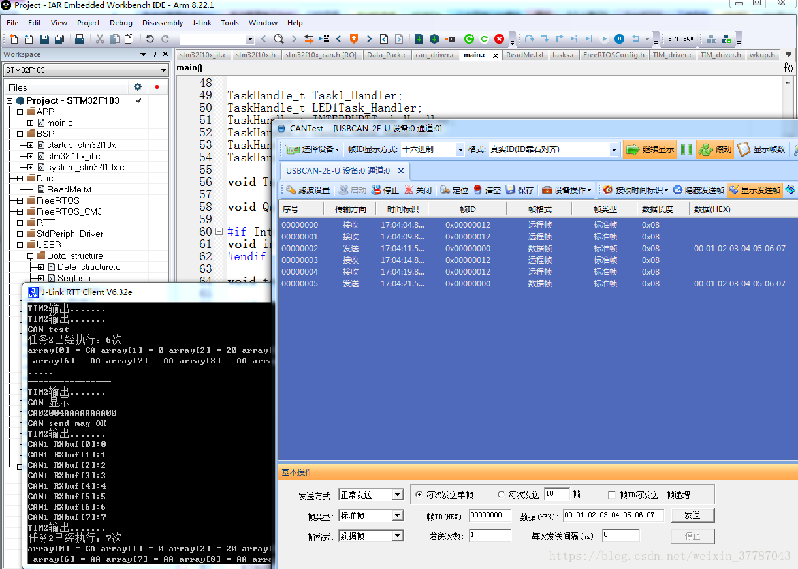Collapse the BSP folder in workspace
Screen dimensions: 798x569
coord(20,134)
